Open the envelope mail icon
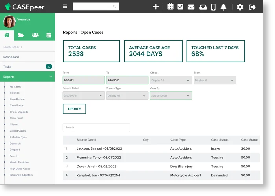Screen dimensions: 275x196 191,7
